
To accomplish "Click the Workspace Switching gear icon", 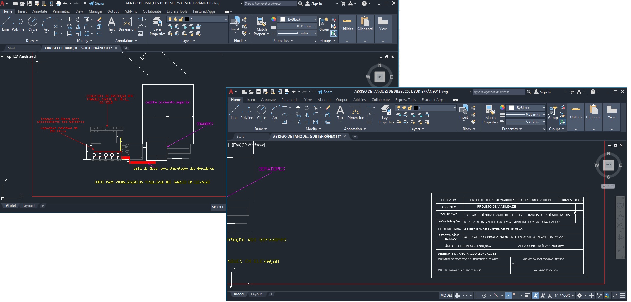I will [579, 296].
